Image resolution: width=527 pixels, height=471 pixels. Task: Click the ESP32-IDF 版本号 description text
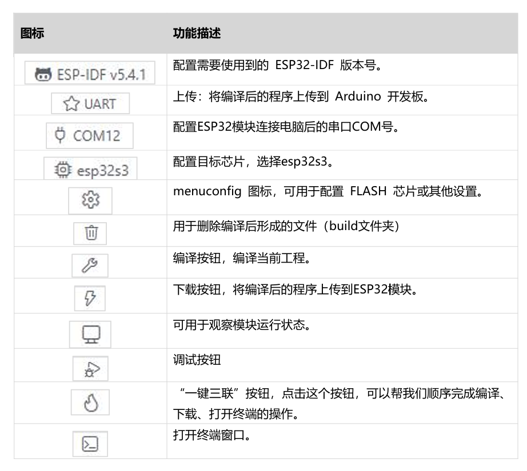(x=278, y=65)
